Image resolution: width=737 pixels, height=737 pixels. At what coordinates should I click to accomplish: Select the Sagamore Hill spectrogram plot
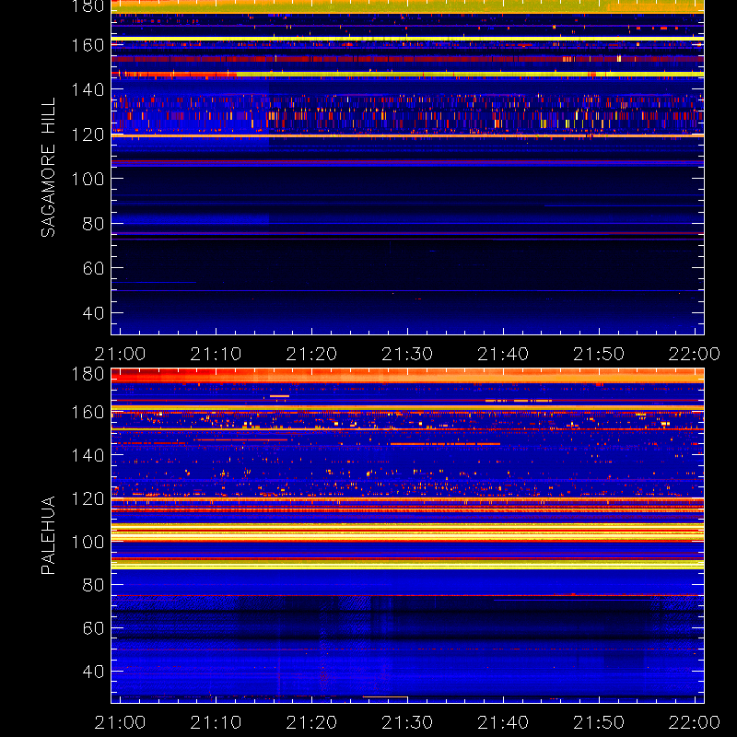pos(407,168)
